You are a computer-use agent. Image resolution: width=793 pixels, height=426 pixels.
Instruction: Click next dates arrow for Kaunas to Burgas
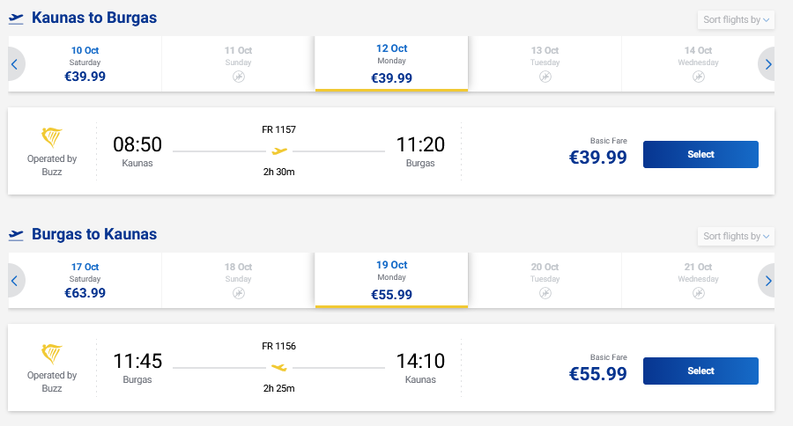click(767, 63)
